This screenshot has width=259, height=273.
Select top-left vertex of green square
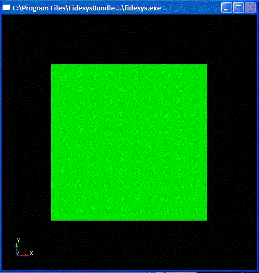[51, 64]
